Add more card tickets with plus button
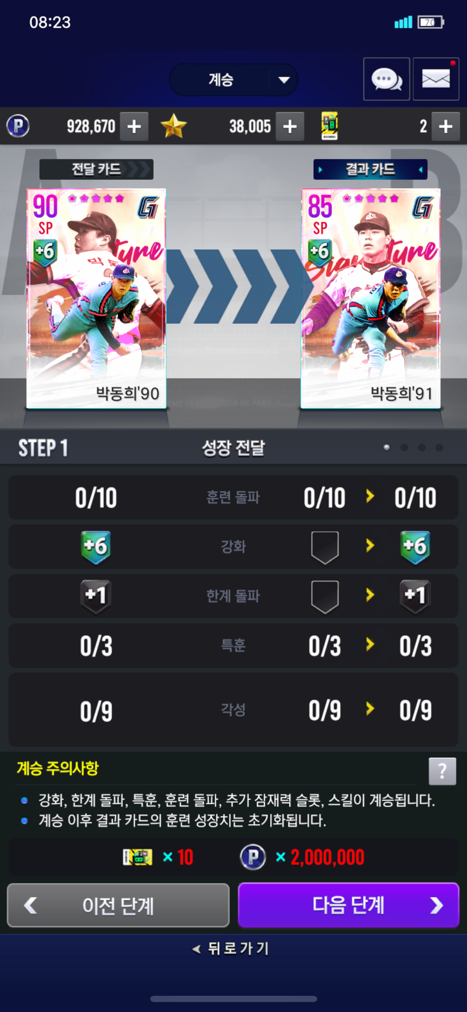 [445, 126]
